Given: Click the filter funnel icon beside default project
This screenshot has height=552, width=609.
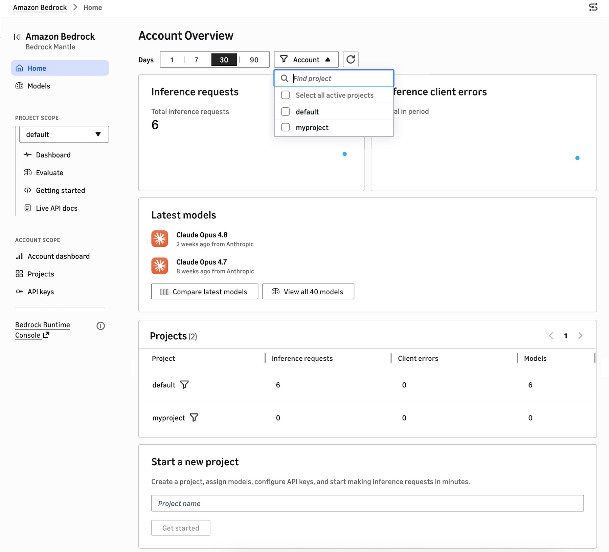Looking at the screenshot, I should 184,385.
